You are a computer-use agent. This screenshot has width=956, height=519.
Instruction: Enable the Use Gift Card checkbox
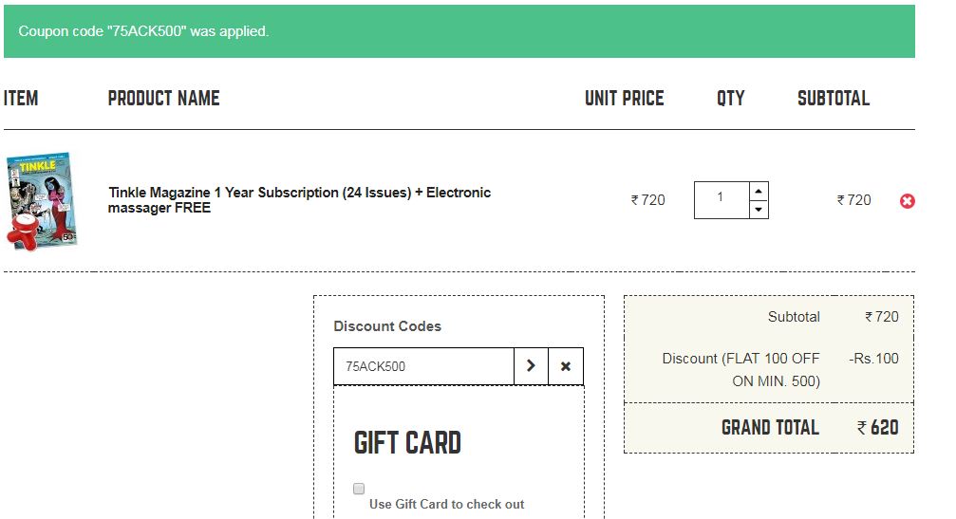(x=359, y=489)
